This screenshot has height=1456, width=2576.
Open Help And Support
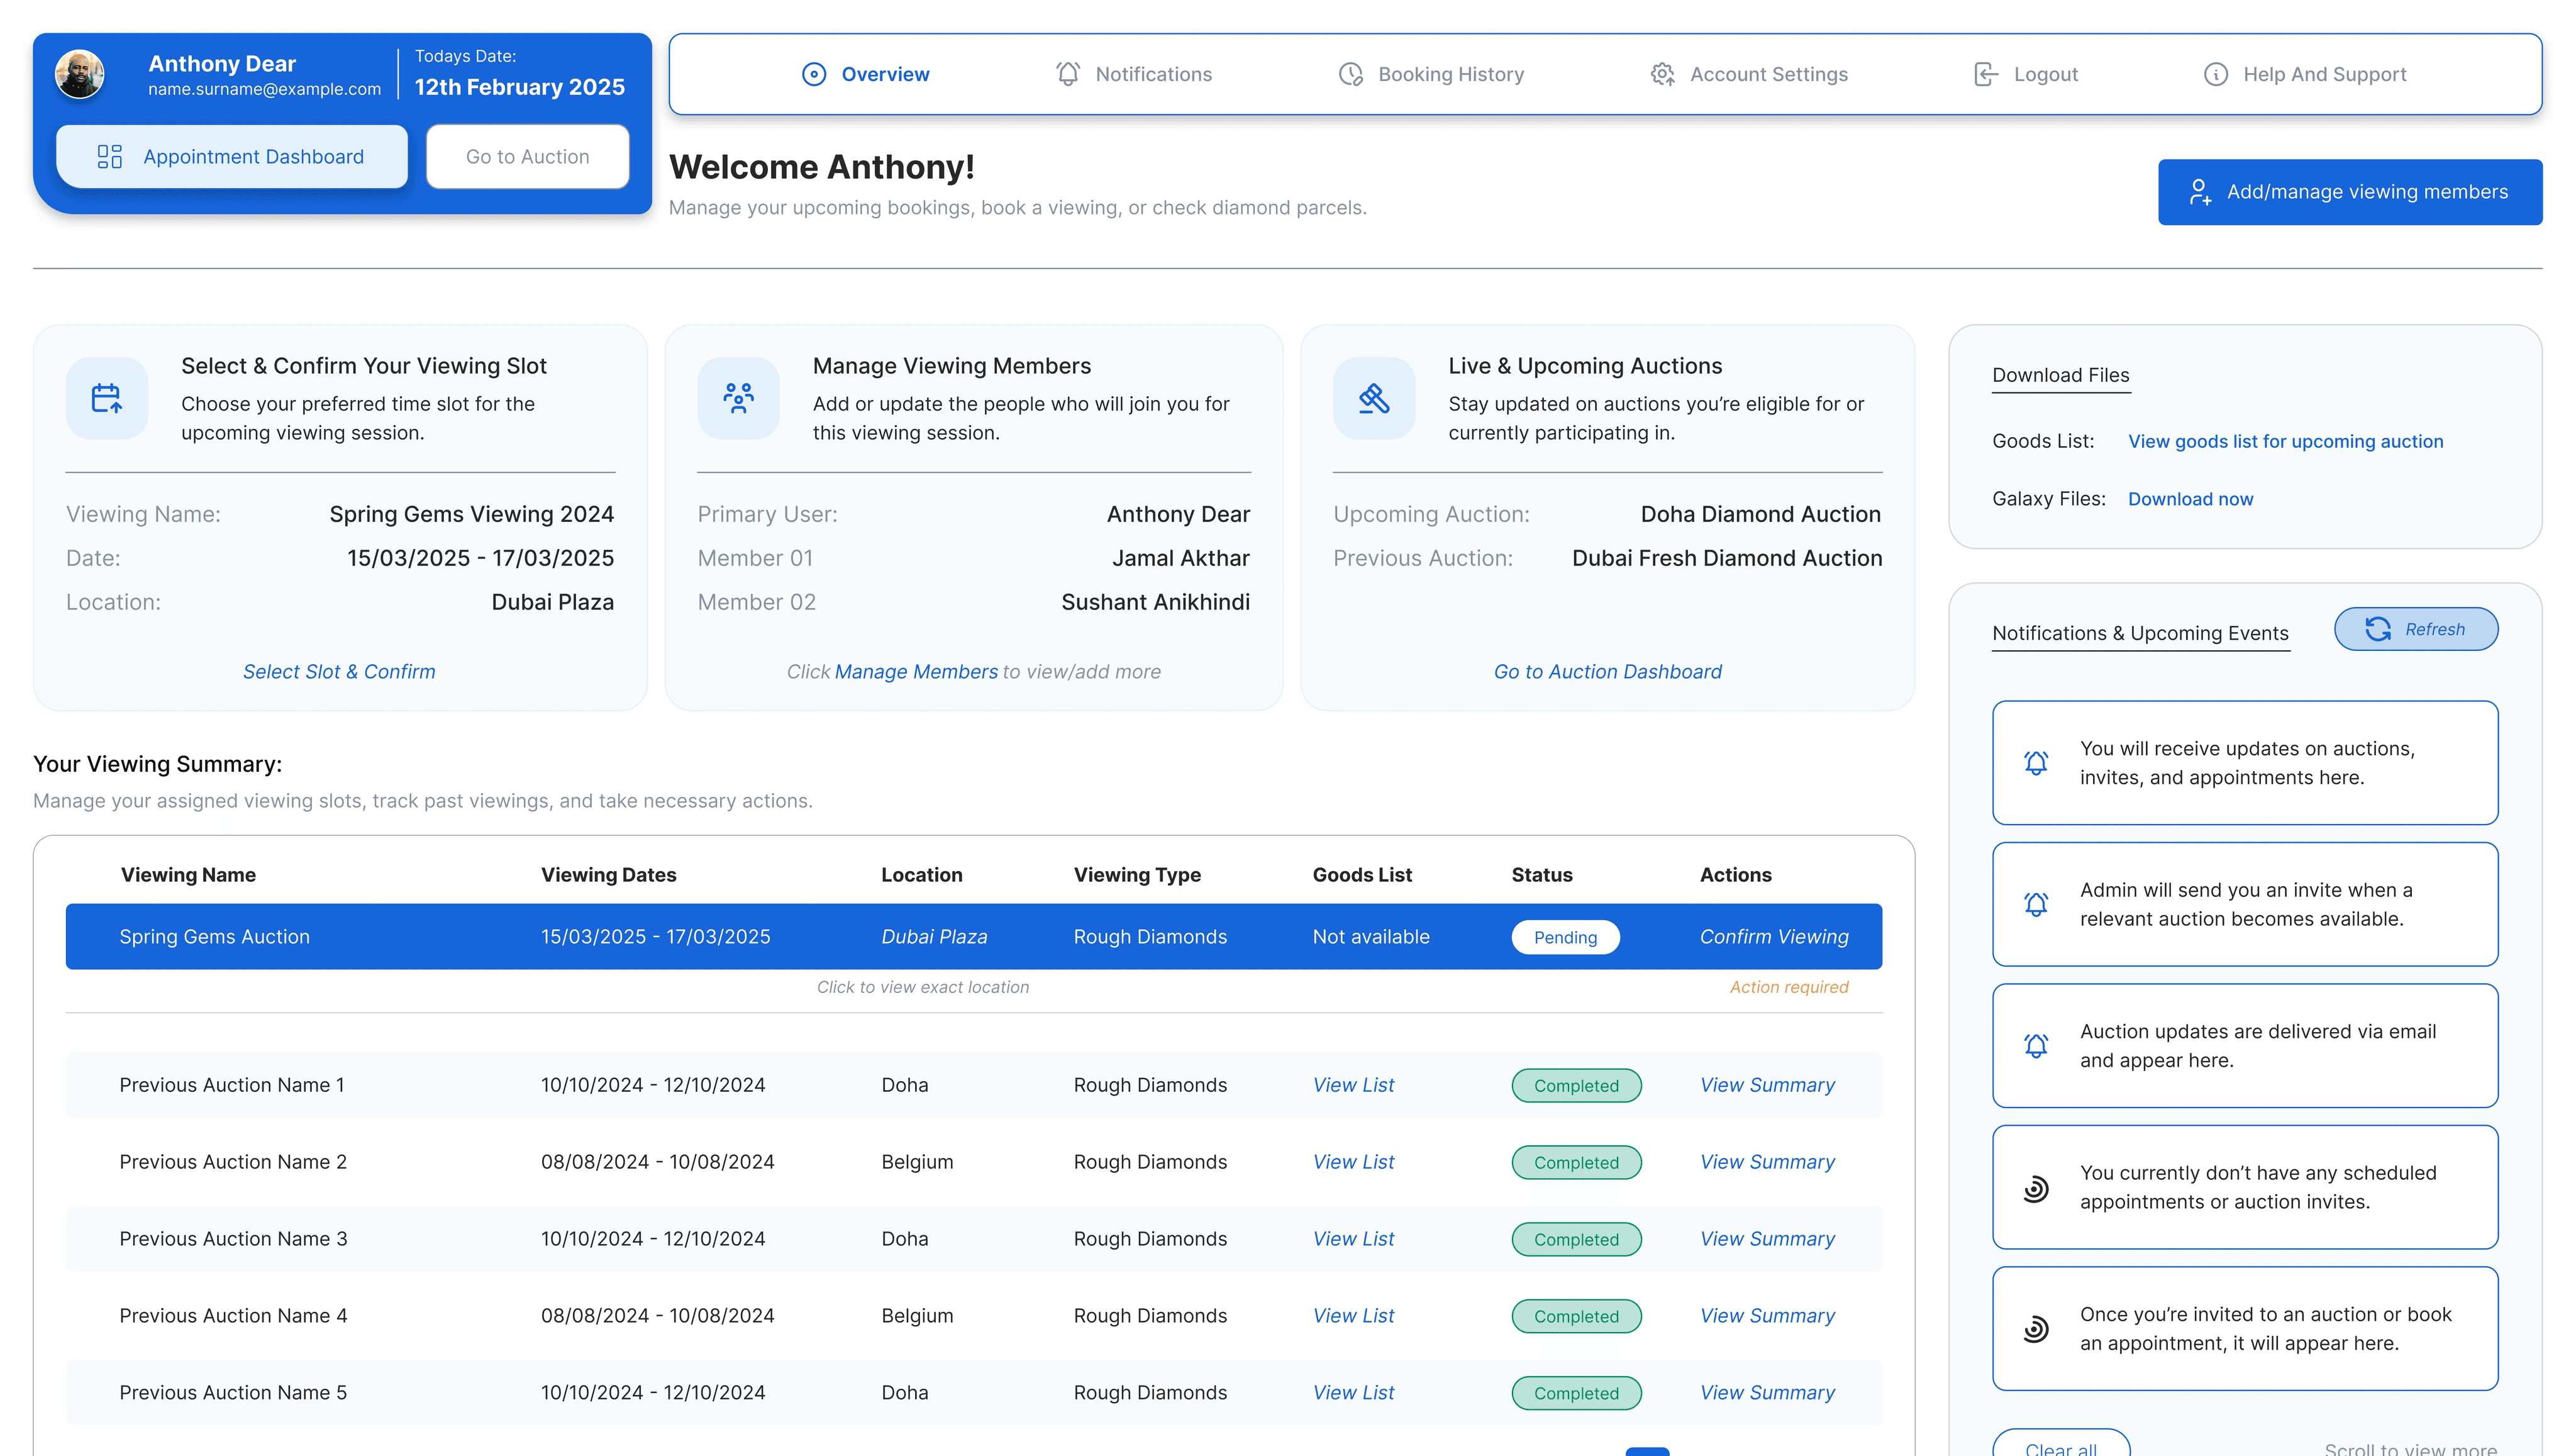[2305, 74]
